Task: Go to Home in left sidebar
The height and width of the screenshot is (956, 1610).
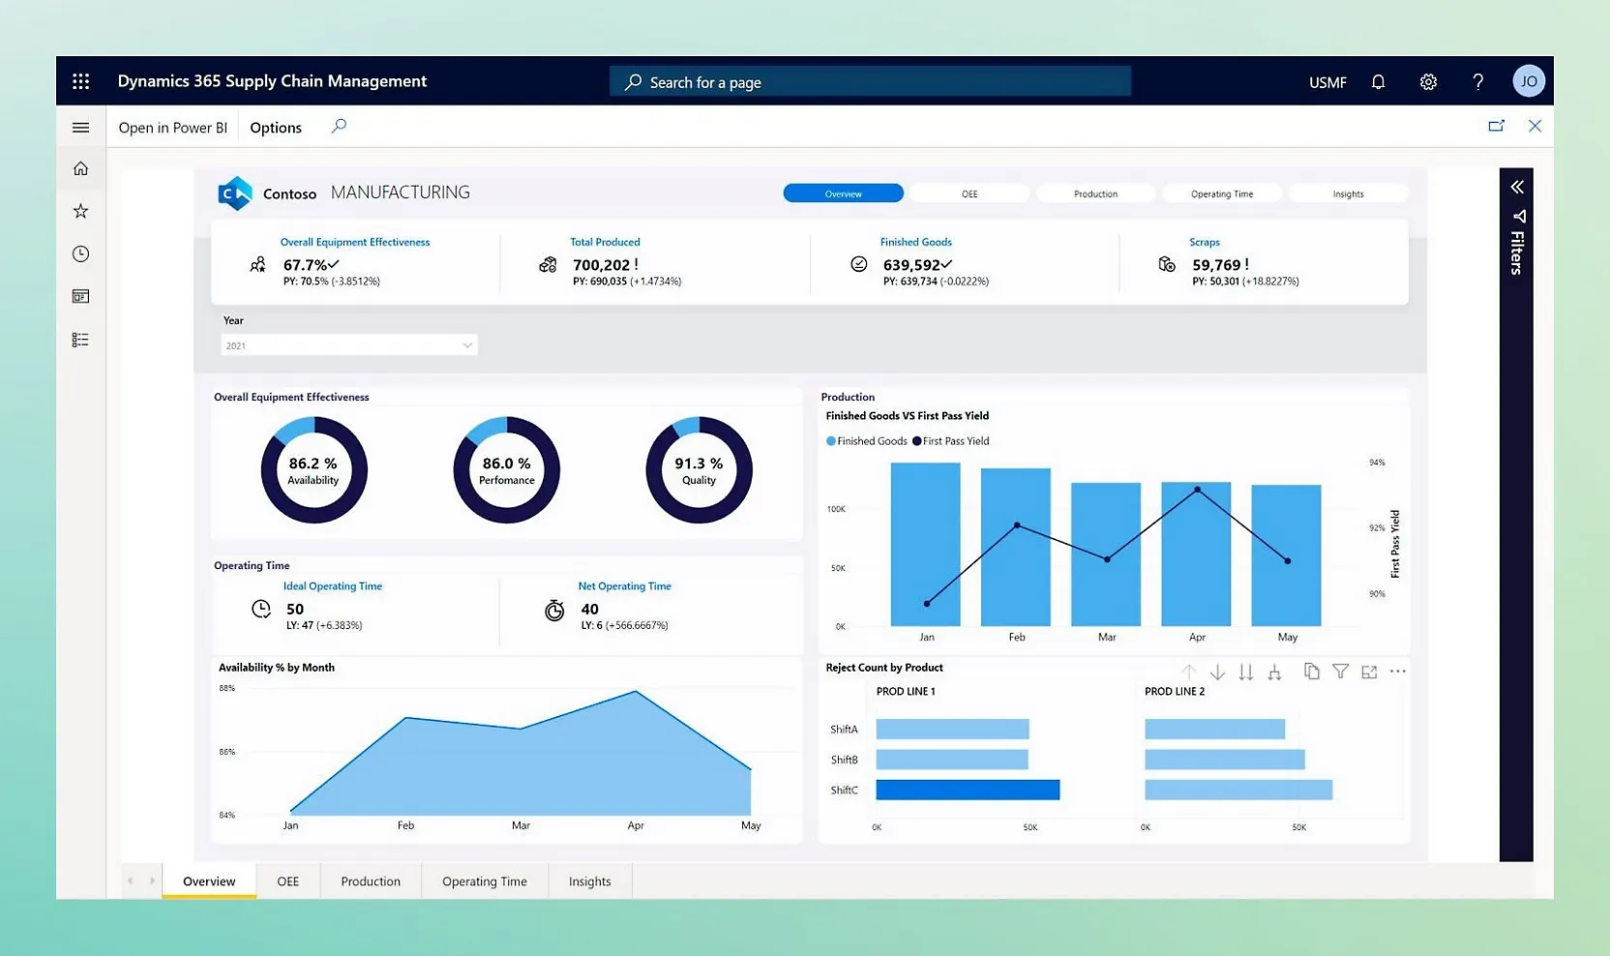Action: pyautogui.click(x=81, y=168)
